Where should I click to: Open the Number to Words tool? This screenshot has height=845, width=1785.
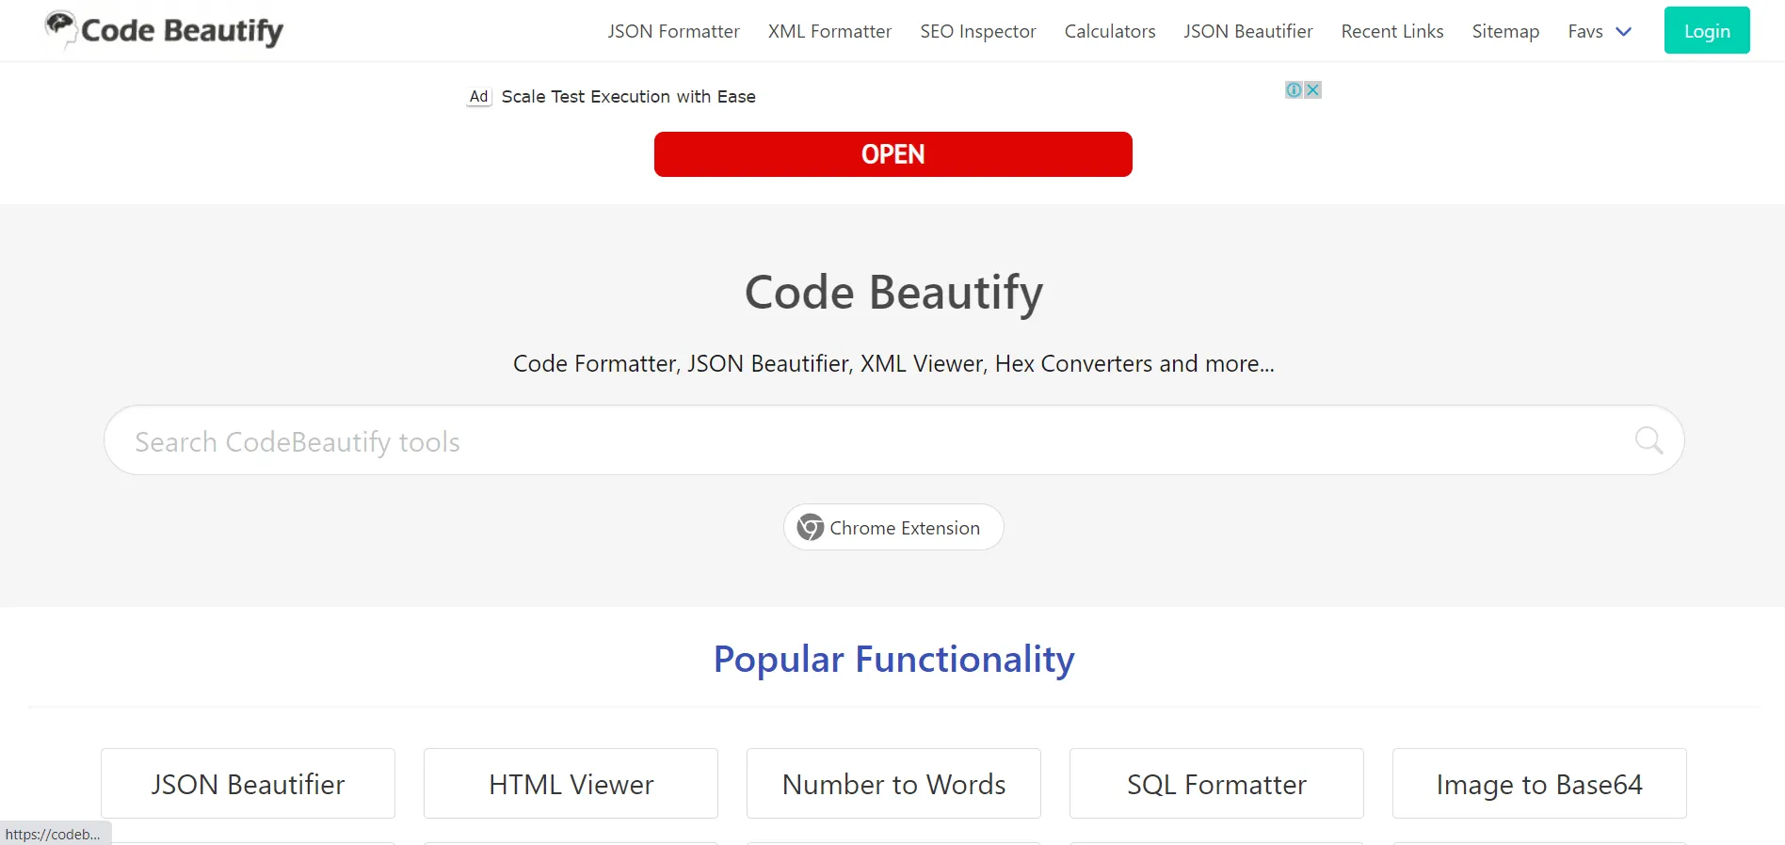click(x=893, y=783)
